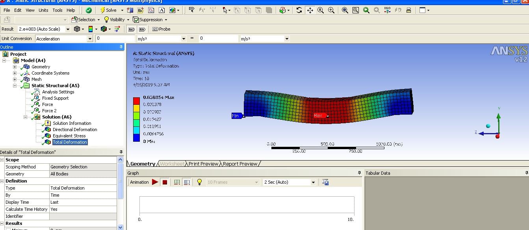Click Zoom to Fit icon
This screenshot has height=230, width=529.
[x=345, y=10]
